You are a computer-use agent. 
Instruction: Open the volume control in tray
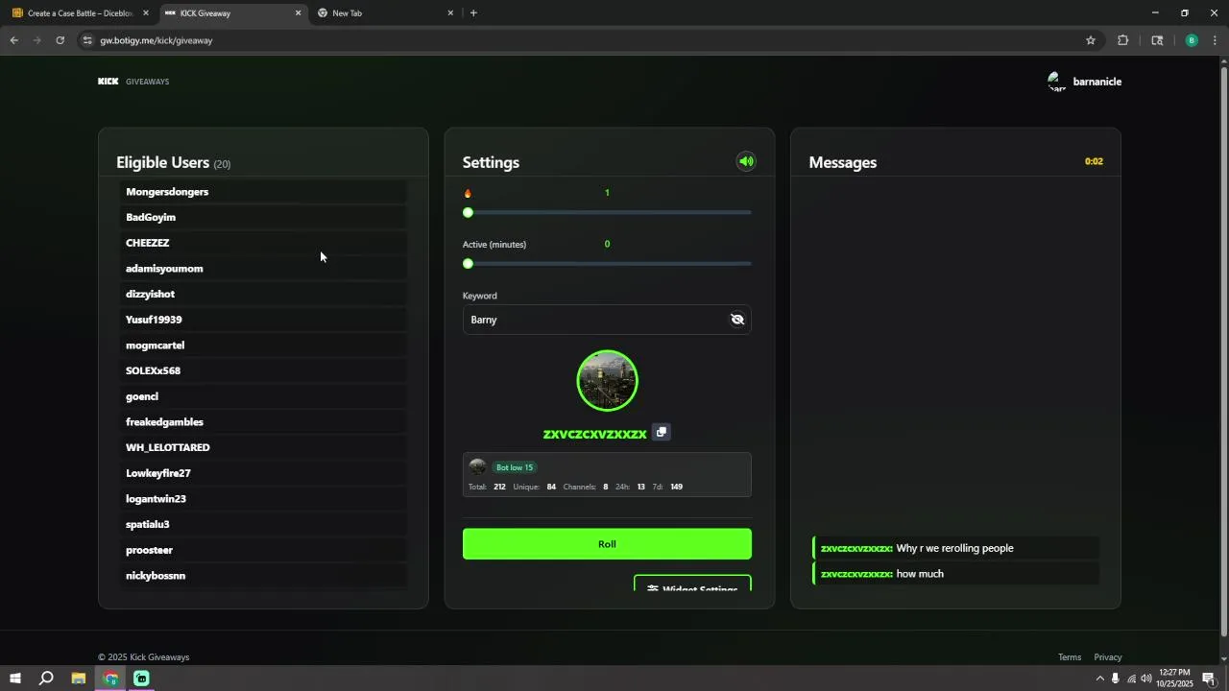(1146, 679)
